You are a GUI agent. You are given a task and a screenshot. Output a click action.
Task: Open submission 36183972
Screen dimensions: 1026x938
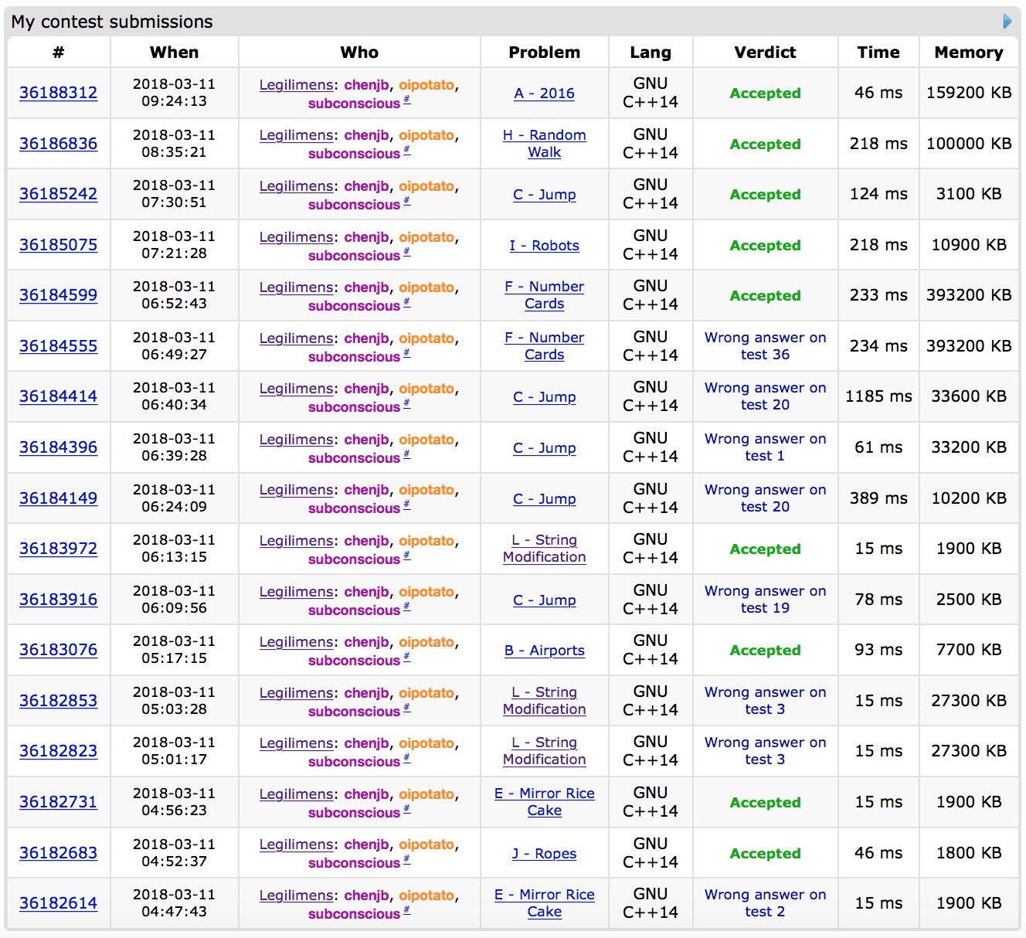58,549
